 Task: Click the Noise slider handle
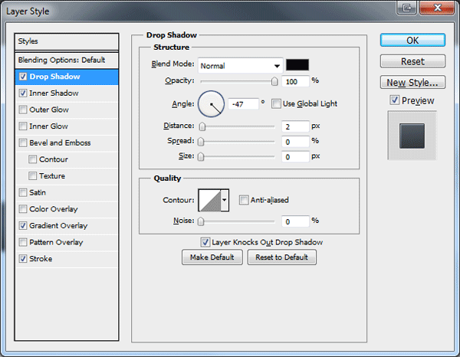[x=201, y=221]
